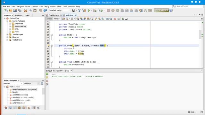Click the Save All toolbar icon
Viewport: 205px width, 115px height.
tap(20, 11)
